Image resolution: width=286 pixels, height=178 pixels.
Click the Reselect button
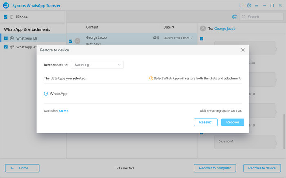[206, 122]
